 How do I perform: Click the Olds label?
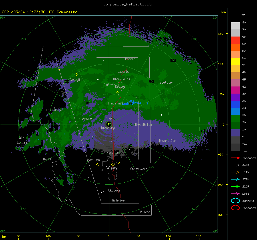coord(109,119)
